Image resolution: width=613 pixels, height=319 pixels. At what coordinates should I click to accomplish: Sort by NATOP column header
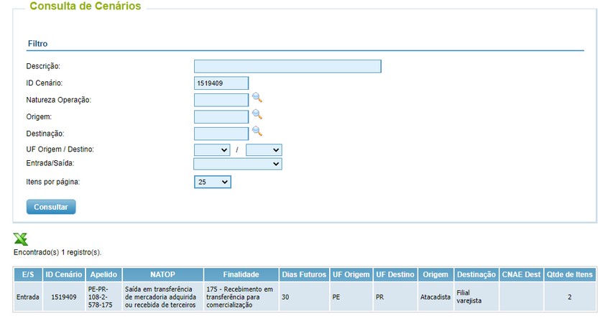point(162,274)
